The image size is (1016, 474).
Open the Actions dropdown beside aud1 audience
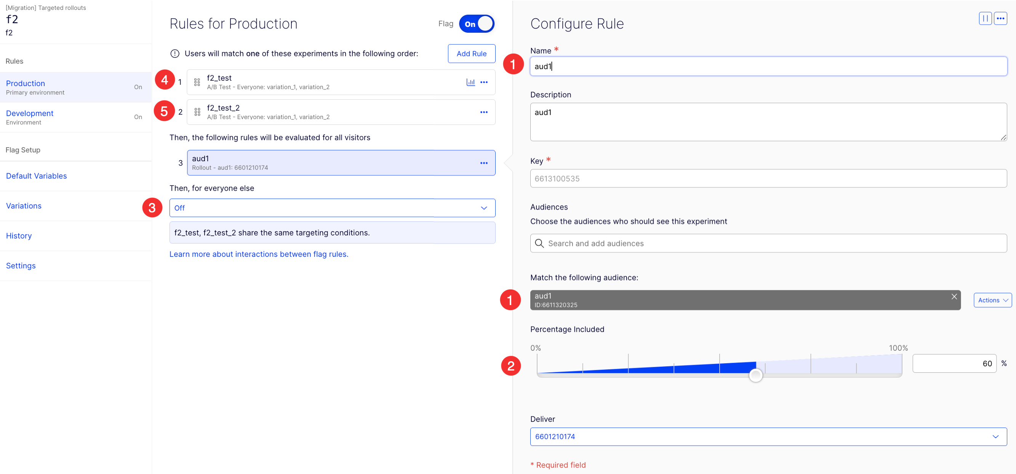coord(992,300)
